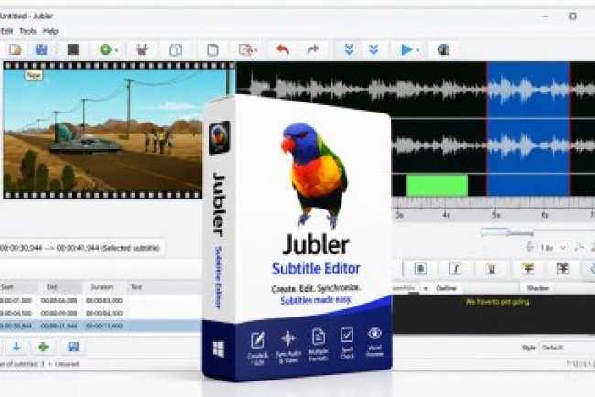The height and width of the screenshot is (397, 595).
Task: Open the small dropdown arrow before Outline
Action: (x=426, y=288)
